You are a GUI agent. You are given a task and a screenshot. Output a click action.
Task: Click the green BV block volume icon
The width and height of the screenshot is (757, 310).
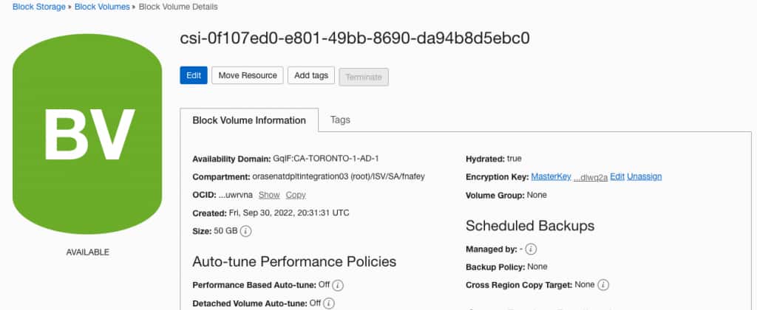(87, 134)
